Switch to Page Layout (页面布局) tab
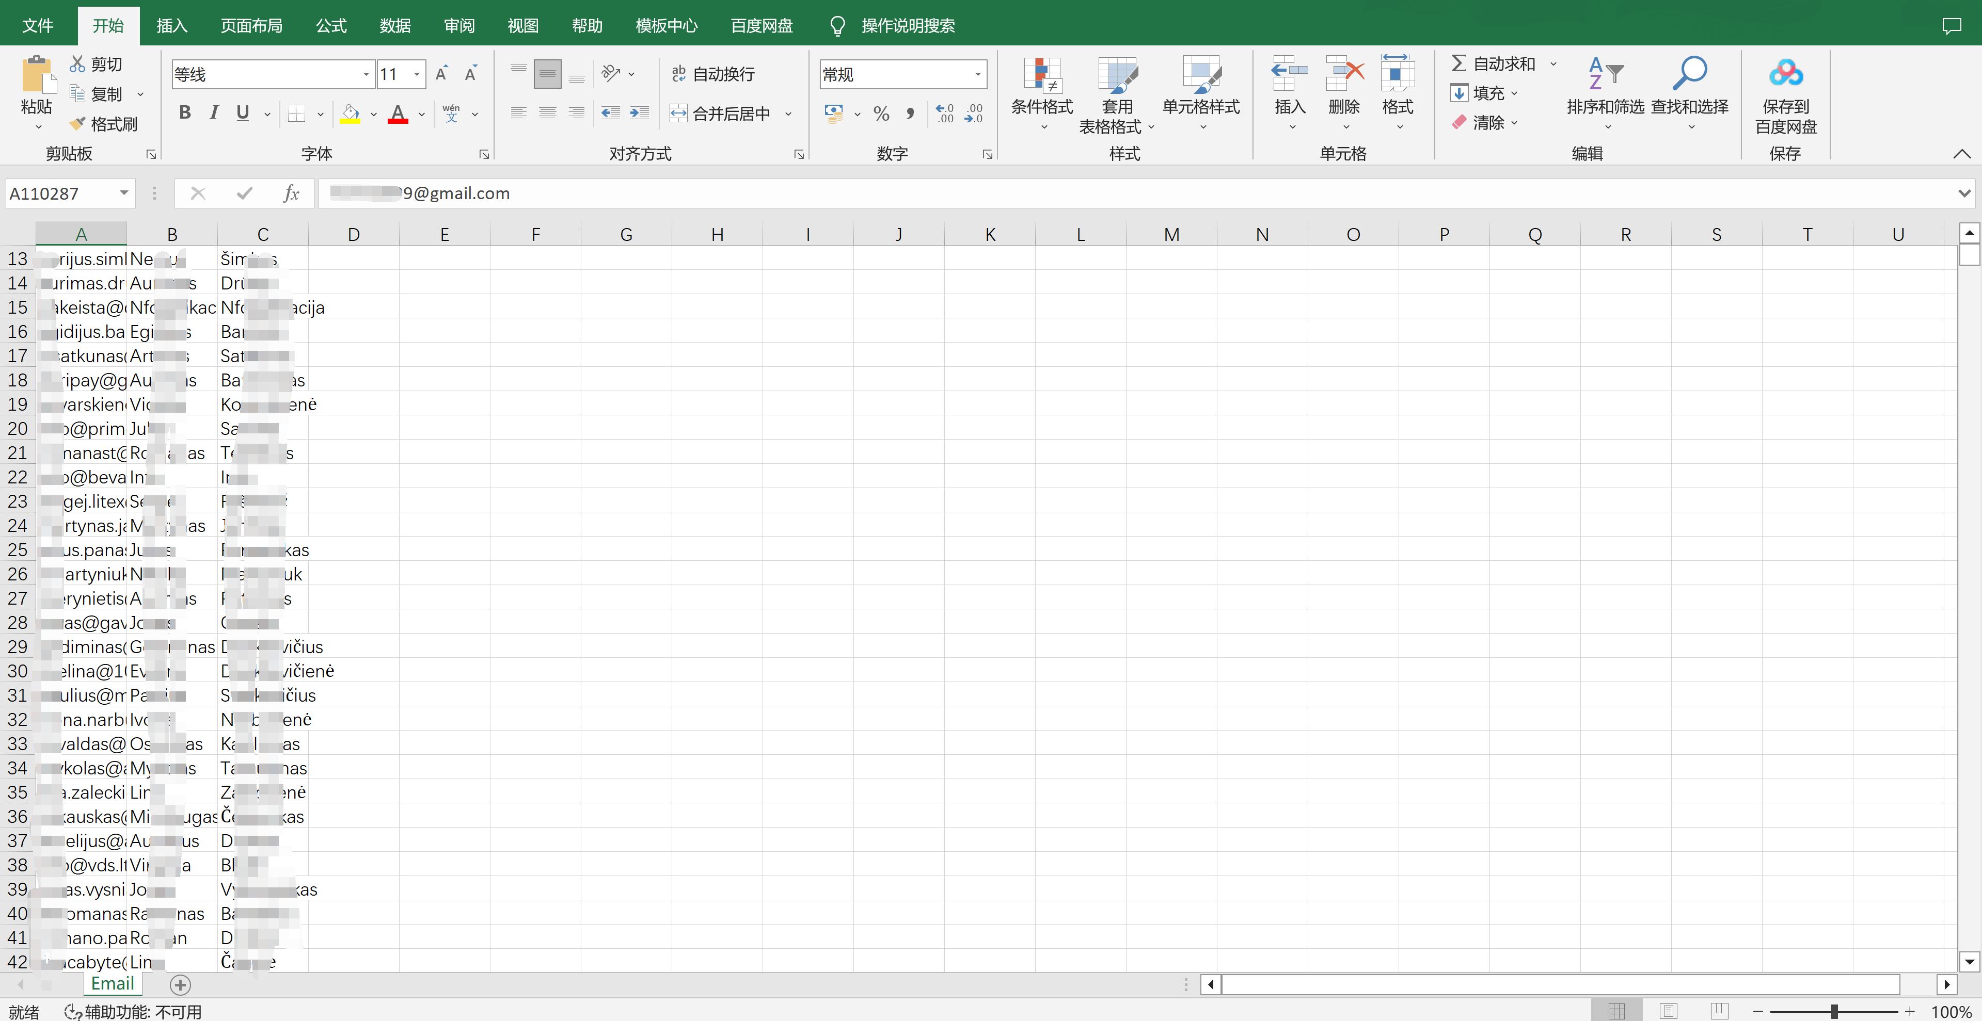The width and height of the screenshot is (1982, 1021). point(251,25)
